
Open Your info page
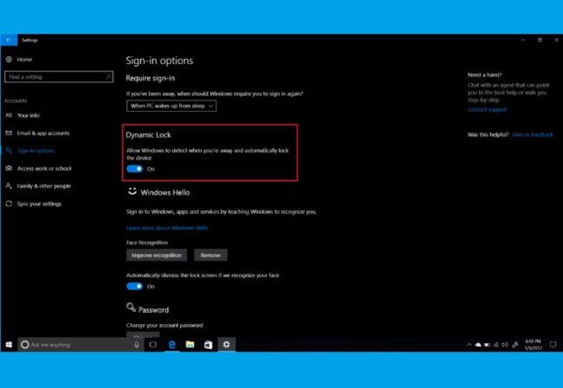click(29, 115)
